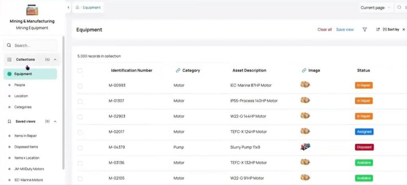This screenshot has height=185, width=407.
Task: Open the Items In Repair saved view
Action: 25,136
